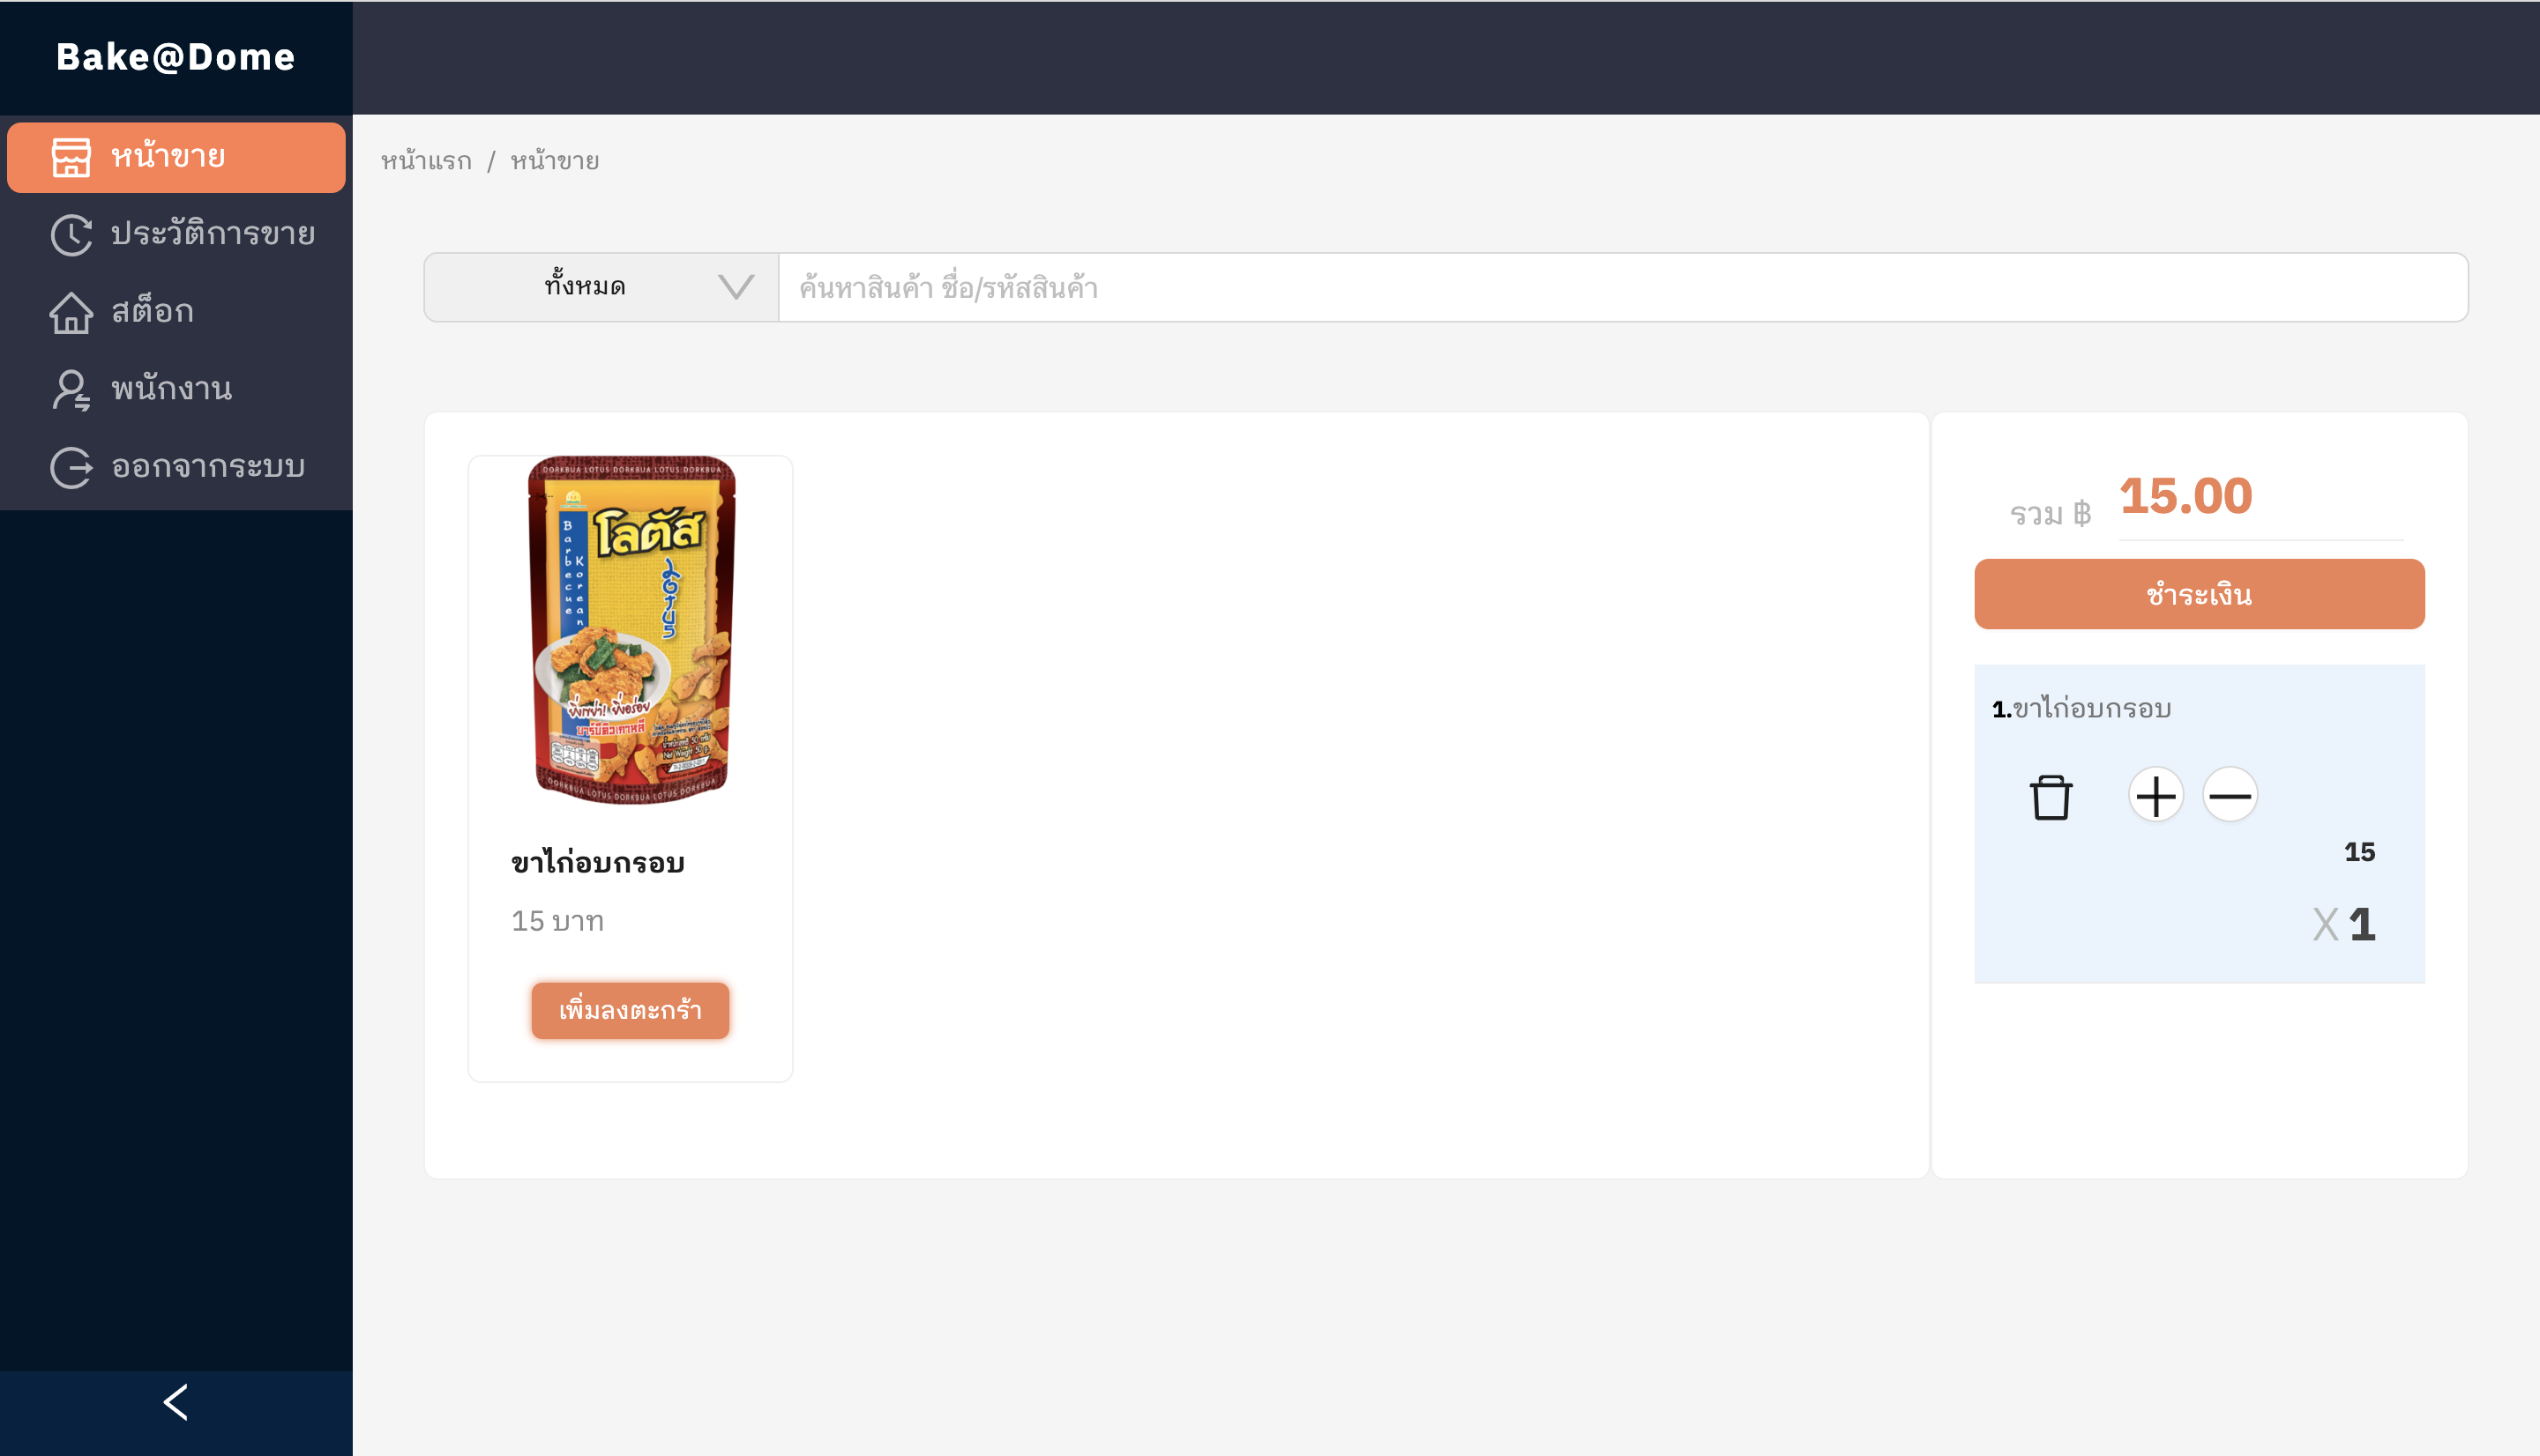Click the 15 unit price in cart
Image resolution: width=2540 pixels, height=1456 pixels.
tap(2359, 852)
